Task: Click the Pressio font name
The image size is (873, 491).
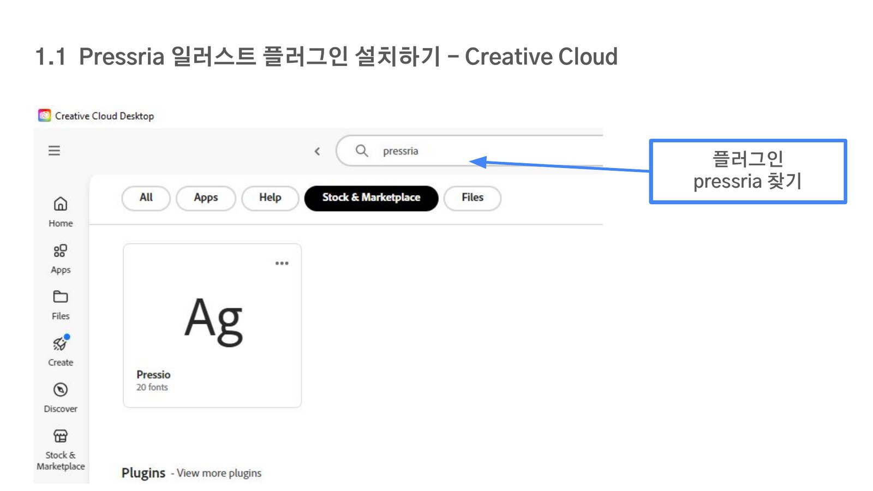Action: (x=153, y=375)
